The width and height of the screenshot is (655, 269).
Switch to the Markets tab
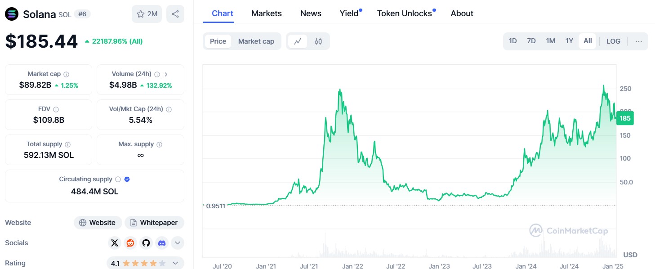[267, 13]
